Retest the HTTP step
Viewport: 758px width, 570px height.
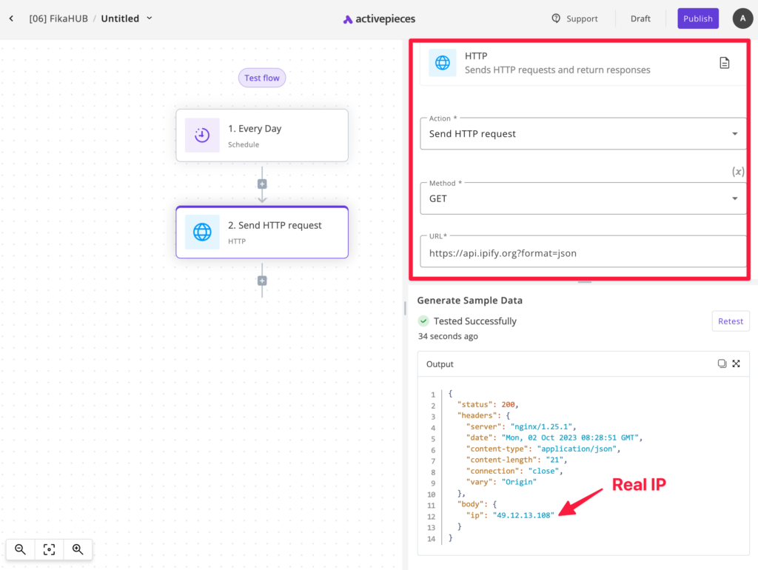[731, 321]
